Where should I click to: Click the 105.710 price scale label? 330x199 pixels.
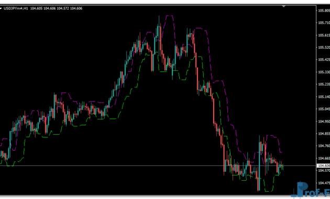[x=324, y=23]
